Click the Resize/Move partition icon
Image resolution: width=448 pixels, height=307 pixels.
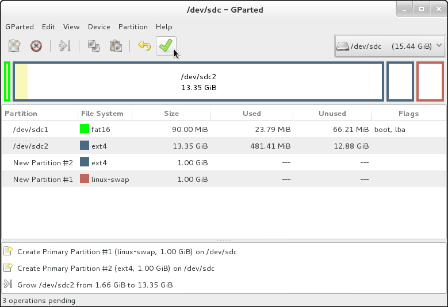tap(65, 46)
